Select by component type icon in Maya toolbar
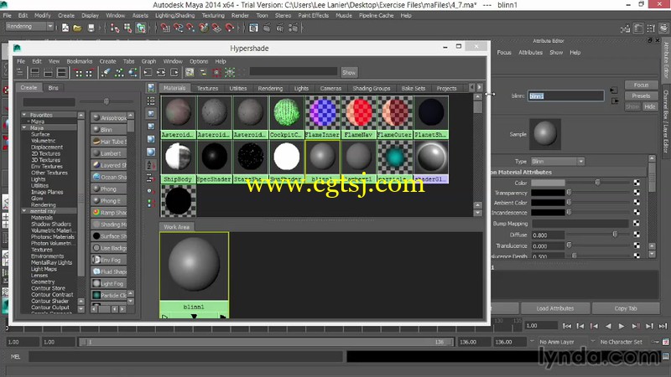Image resolution: width=671 pixels, height=377 pixels. (x=141, y=28)
